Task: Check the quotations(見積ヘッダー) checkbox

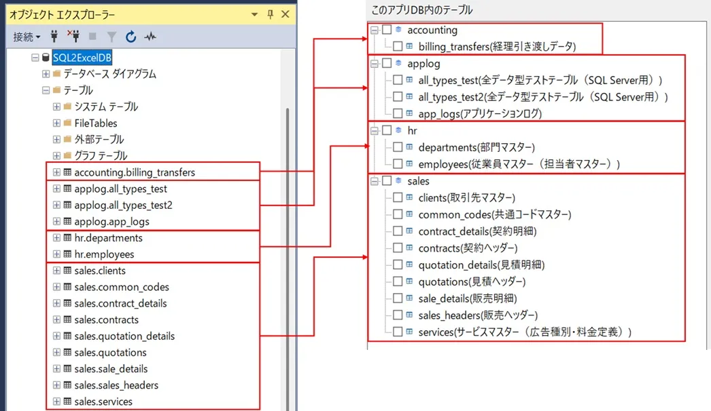Action: point(398,281)
